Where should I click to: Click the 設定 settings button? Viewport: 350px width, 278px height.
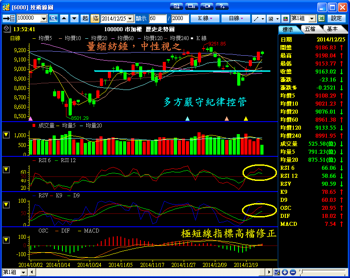pyautogui.click(x=337, y=18)
